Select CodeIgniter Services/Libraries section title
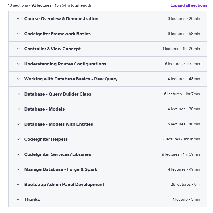The image size is (213, 213). pyautogui.click(x=58, y=154)
